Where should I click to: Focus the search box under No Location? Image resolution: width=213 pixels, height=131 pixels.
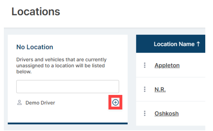tap(68, 87)
